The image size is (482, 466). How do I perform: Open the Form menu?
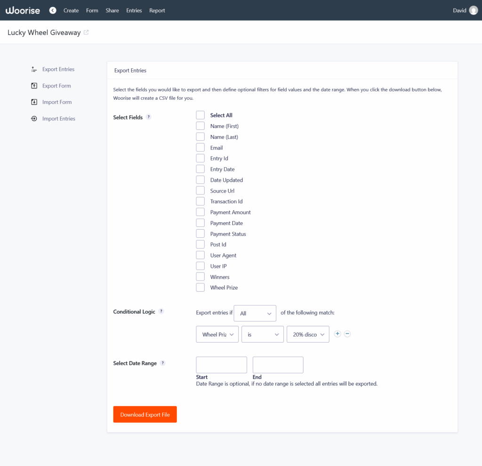92,10
